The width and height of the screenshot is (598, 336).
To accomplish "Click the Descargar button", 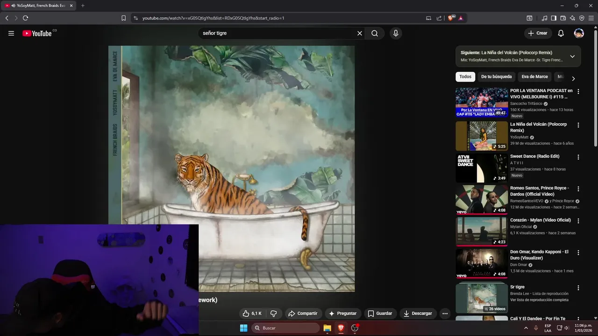I will click(418, 314).
